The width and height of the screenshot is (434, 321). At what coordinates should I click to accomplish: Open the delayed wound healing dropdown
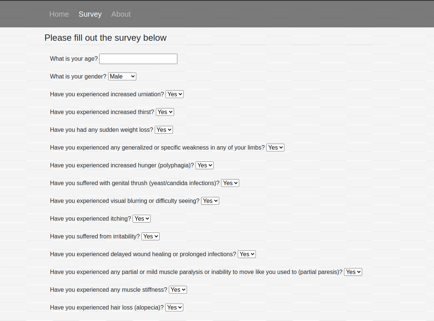[247, 254]
